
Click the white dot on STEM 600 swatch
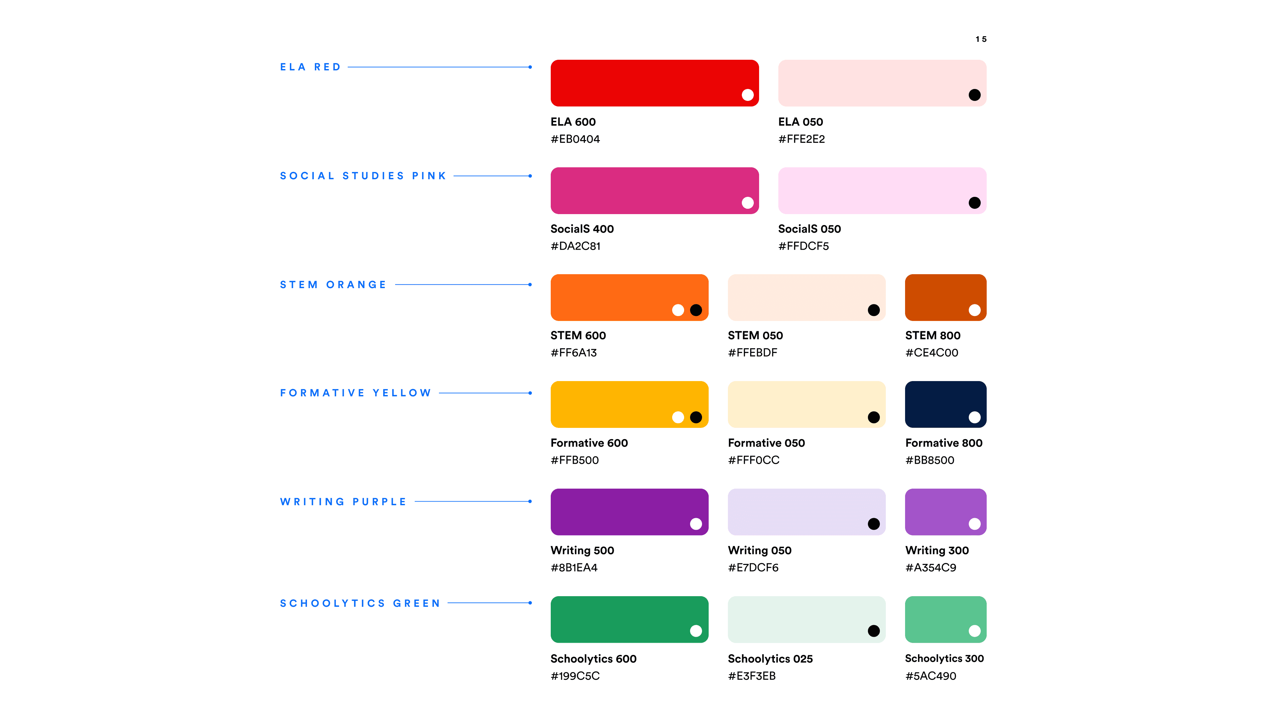tap(678, 310)
